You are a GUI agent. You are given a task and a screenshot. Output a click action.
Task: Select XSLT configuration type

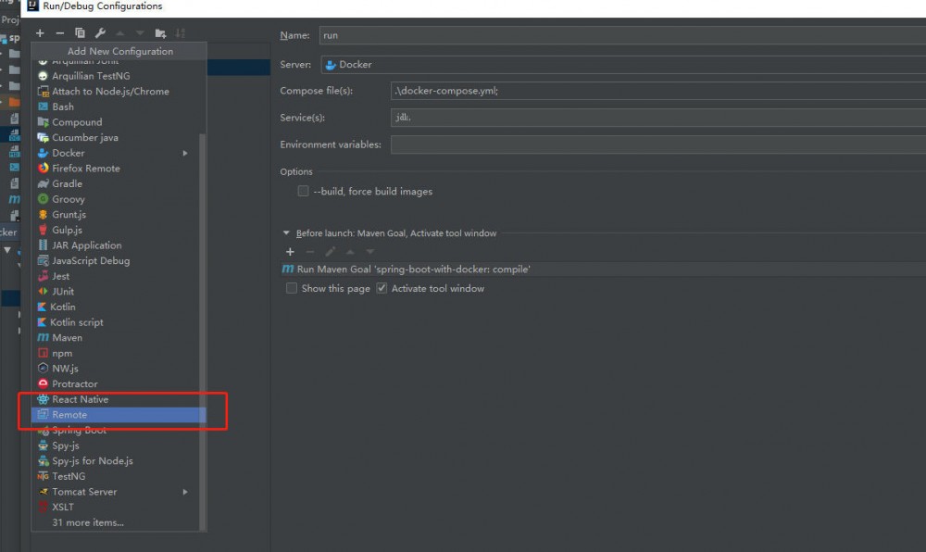pos(119,507)
